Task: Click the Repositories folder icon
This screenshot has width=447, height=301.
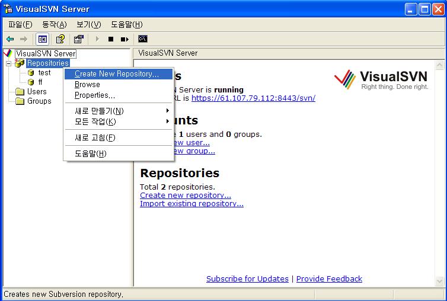Action: [x=20, y=63]
